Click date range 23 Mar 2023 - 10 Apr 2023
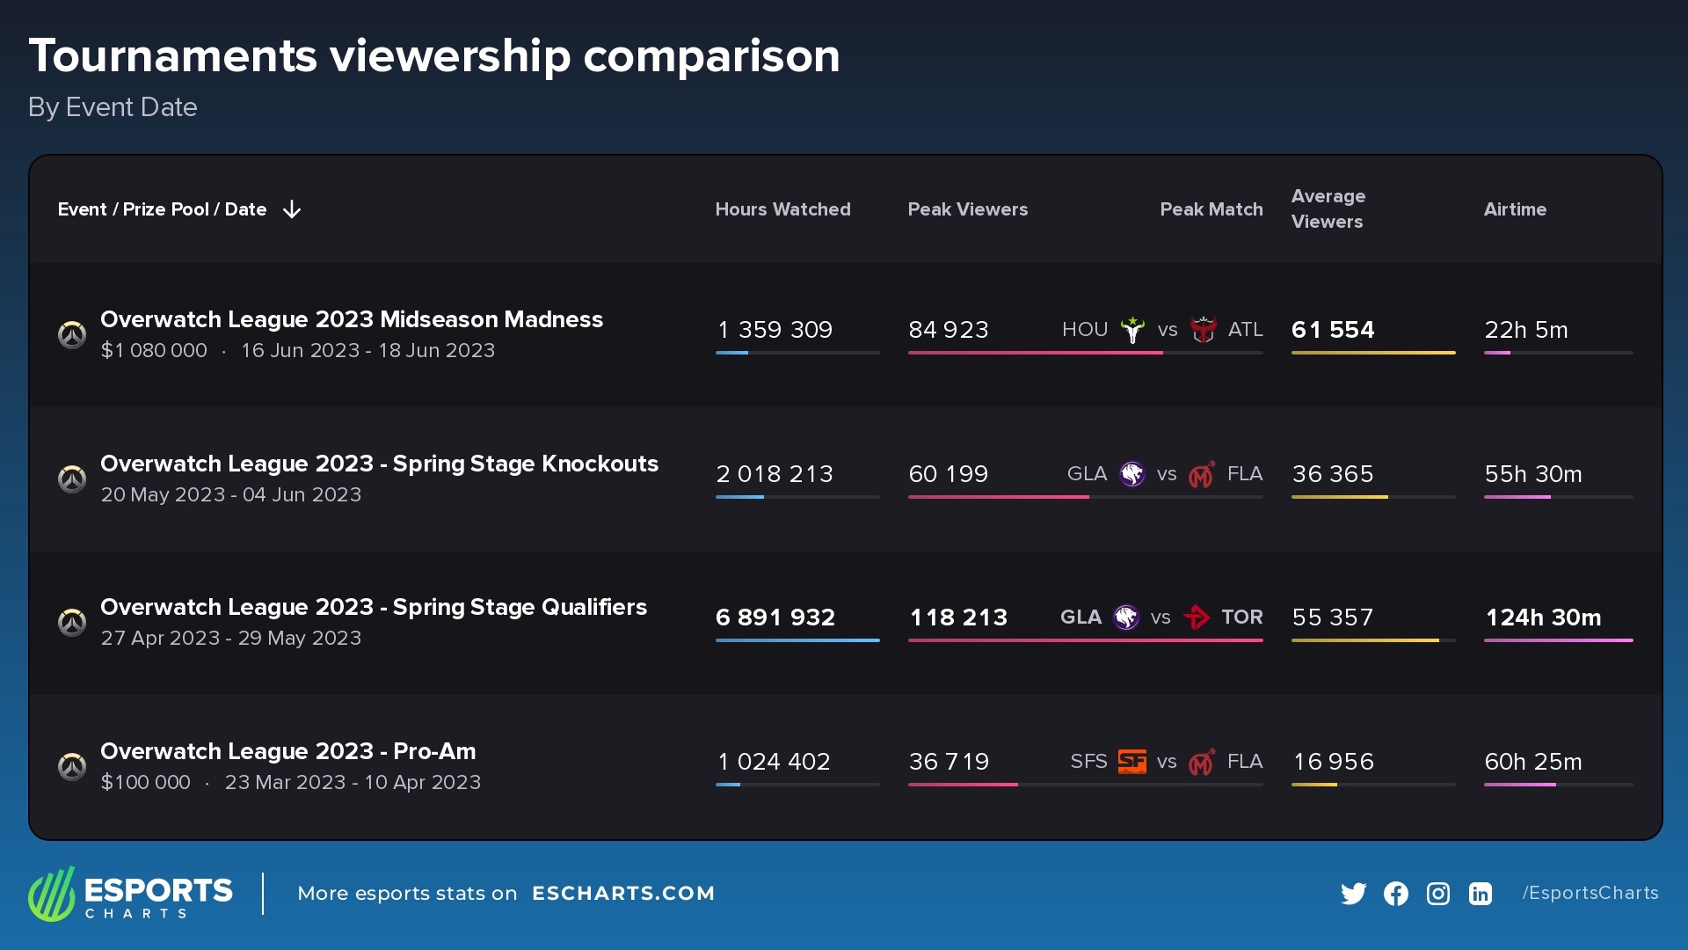This screenshot has width=1688, height=950. tap(353, 782)
